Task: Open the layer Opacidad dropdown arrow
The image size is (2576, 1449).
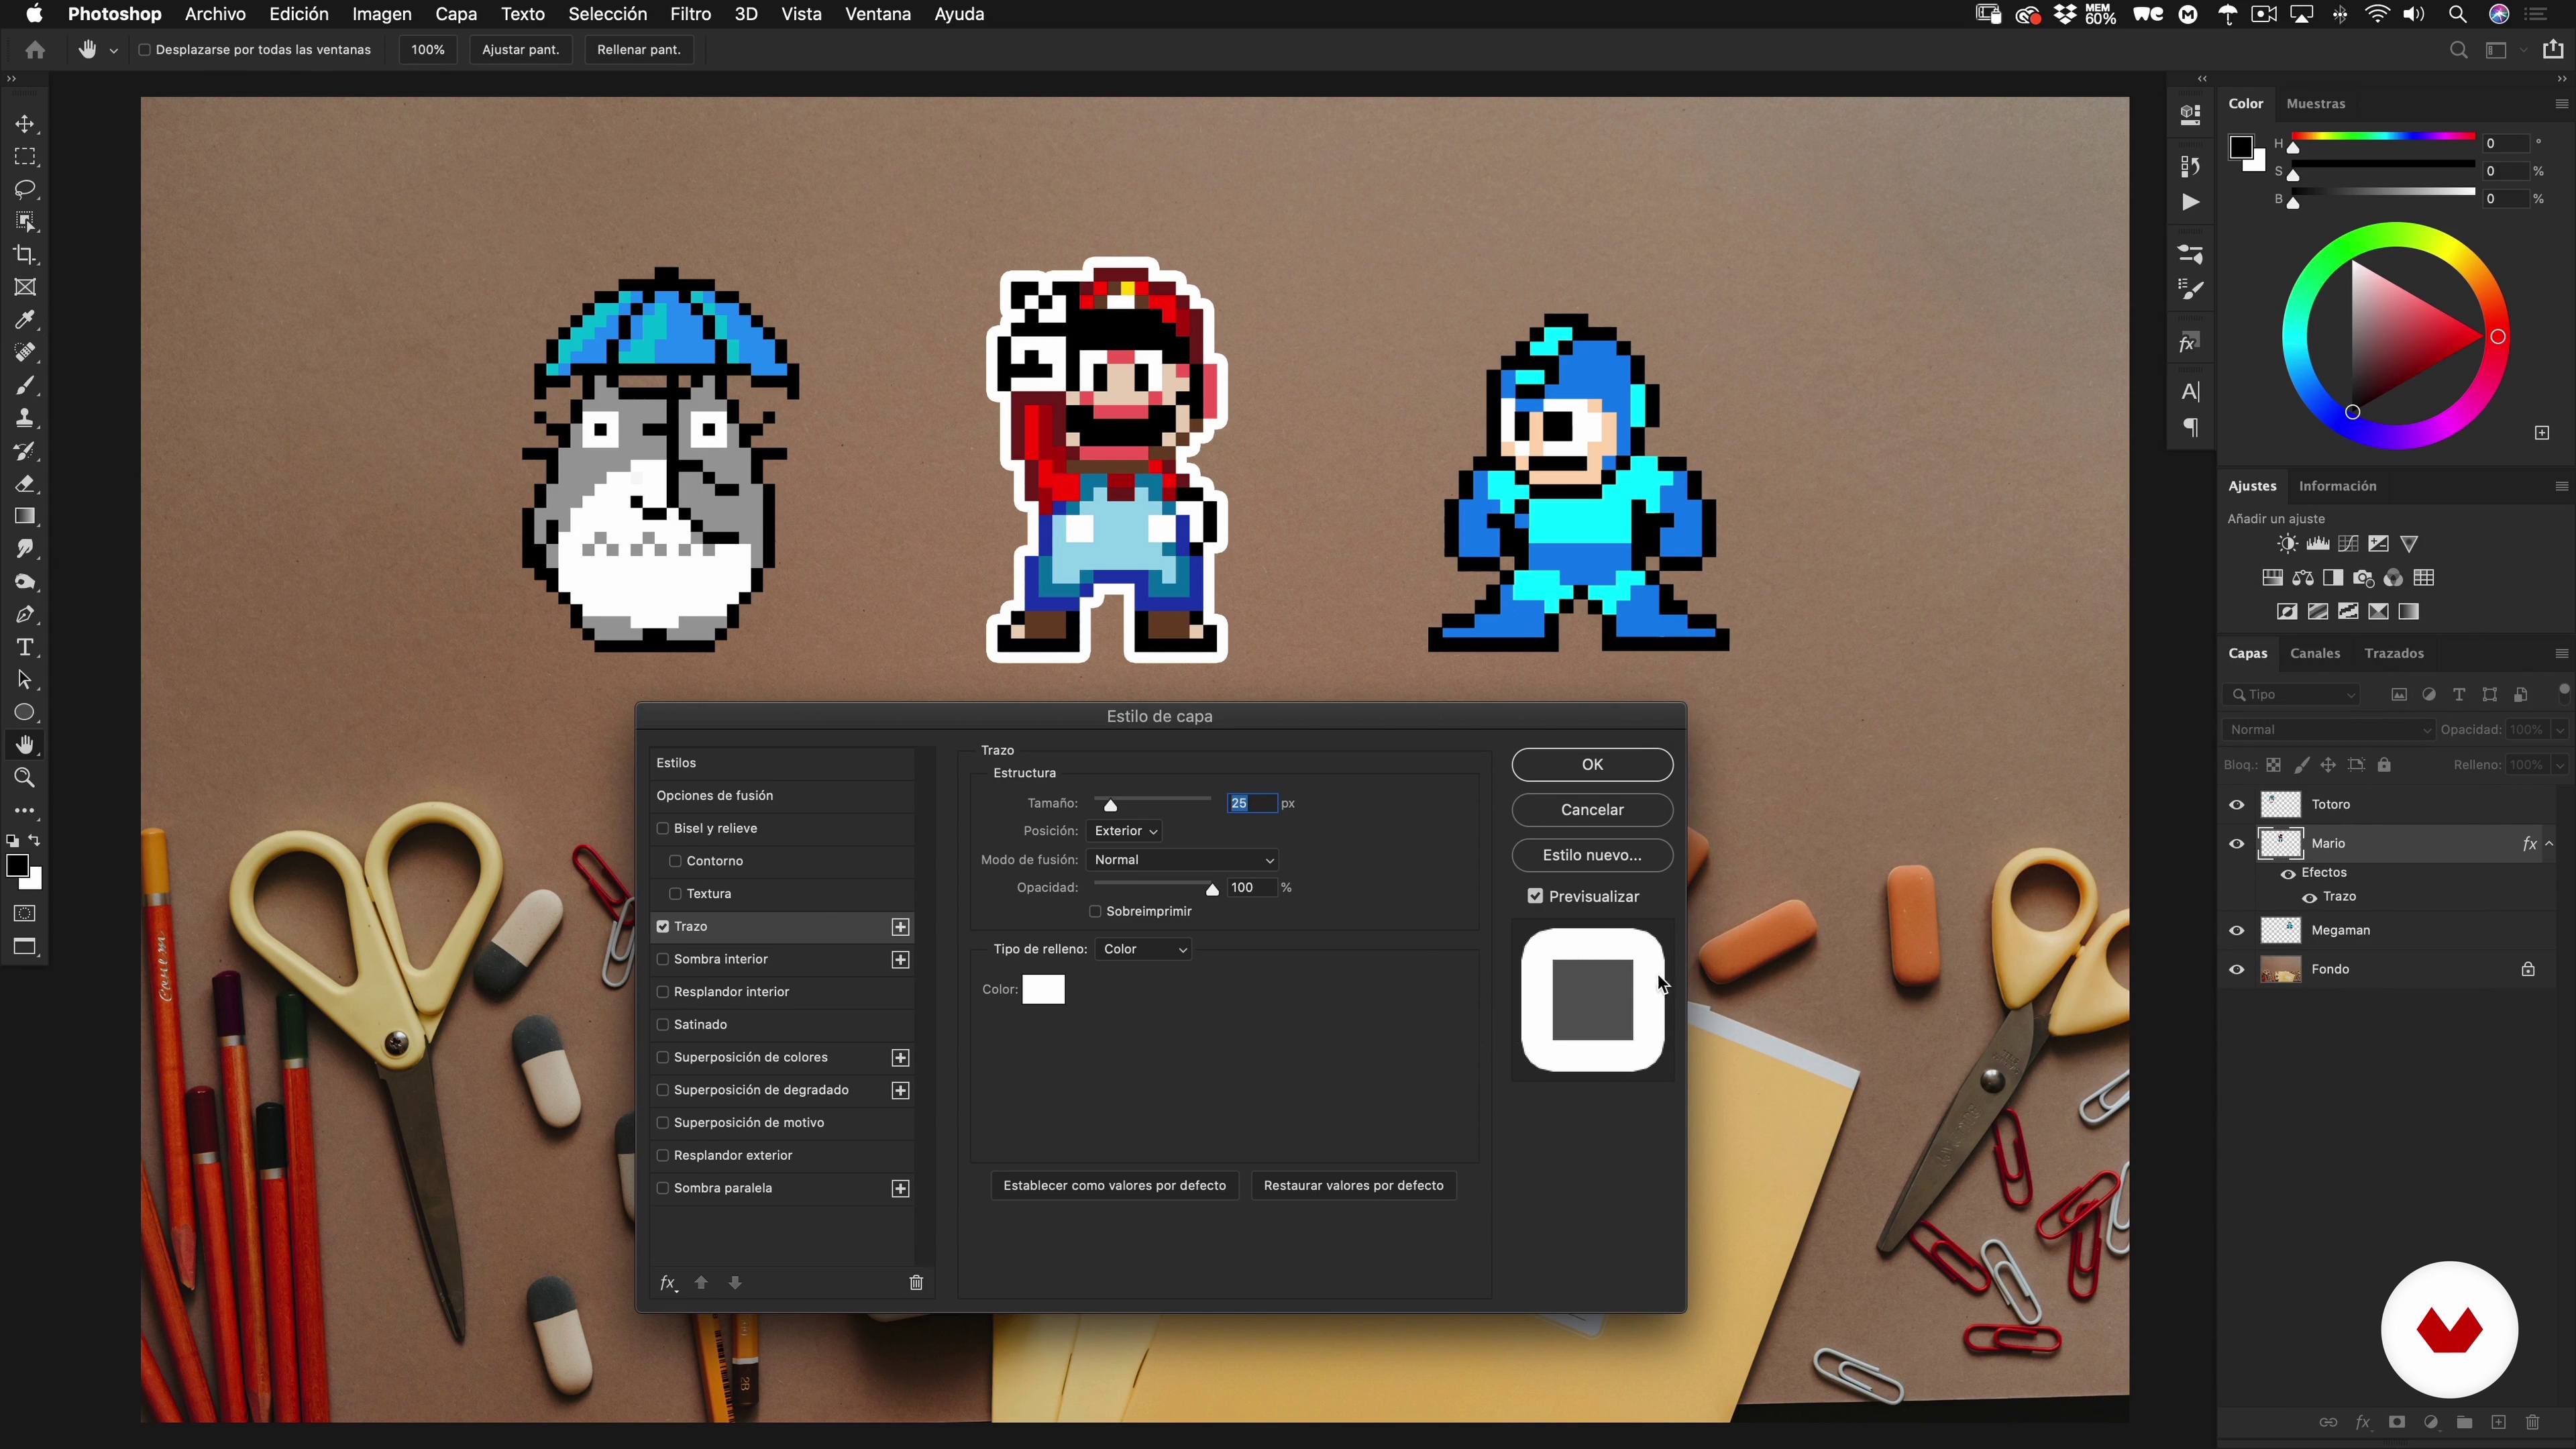Action: tap(2559, 730)
